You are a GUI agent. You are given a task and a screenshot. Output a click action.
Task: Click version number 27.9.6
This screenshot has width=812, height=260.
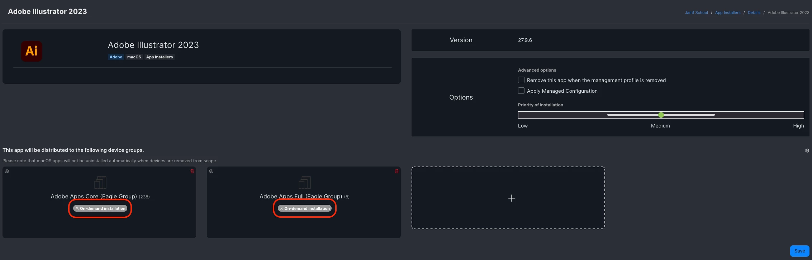coord(525,40)
